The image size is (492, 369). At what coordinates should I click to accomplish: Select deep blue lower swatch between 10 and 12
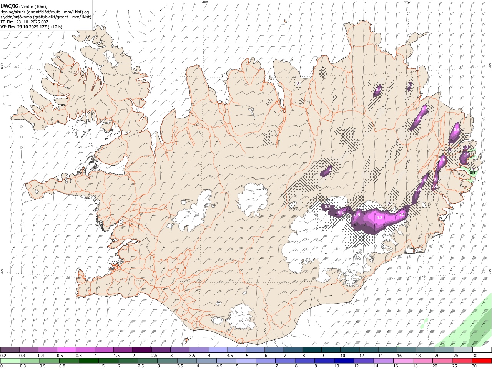pos(344,361)
